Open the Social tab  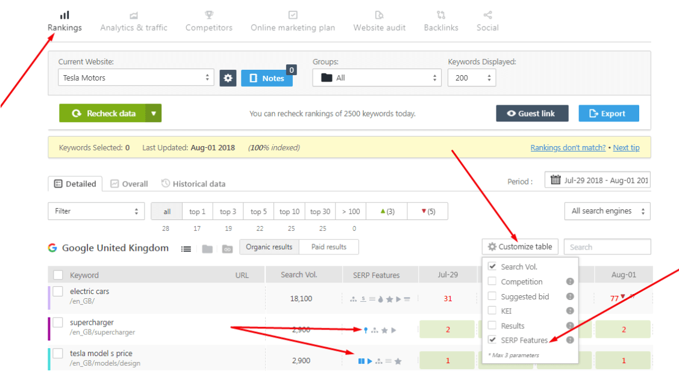pyautogui.click(x=487, y=22)
